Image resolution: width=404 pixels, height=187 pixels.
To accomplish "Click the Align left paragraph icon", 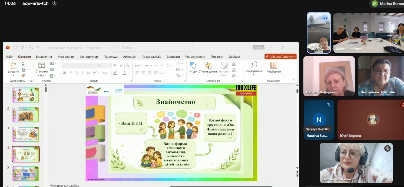I will coord(137,73).
